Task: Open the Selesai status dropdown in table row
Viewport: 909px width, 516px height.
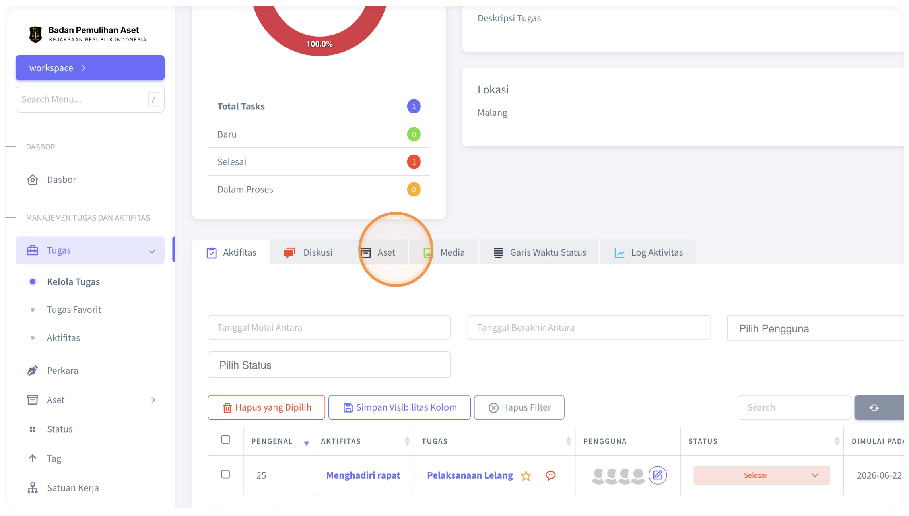Action: (x=761, y=475)
